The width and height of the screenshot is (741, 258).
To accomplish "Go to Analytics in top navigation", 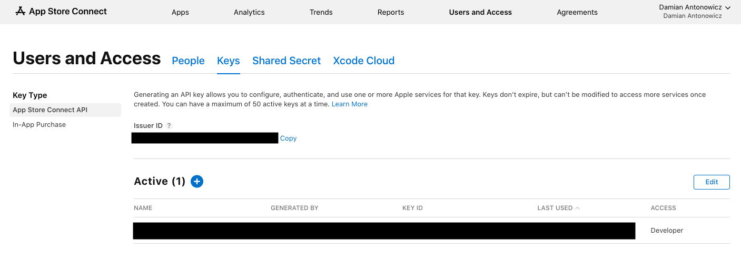I will [249, 12].
